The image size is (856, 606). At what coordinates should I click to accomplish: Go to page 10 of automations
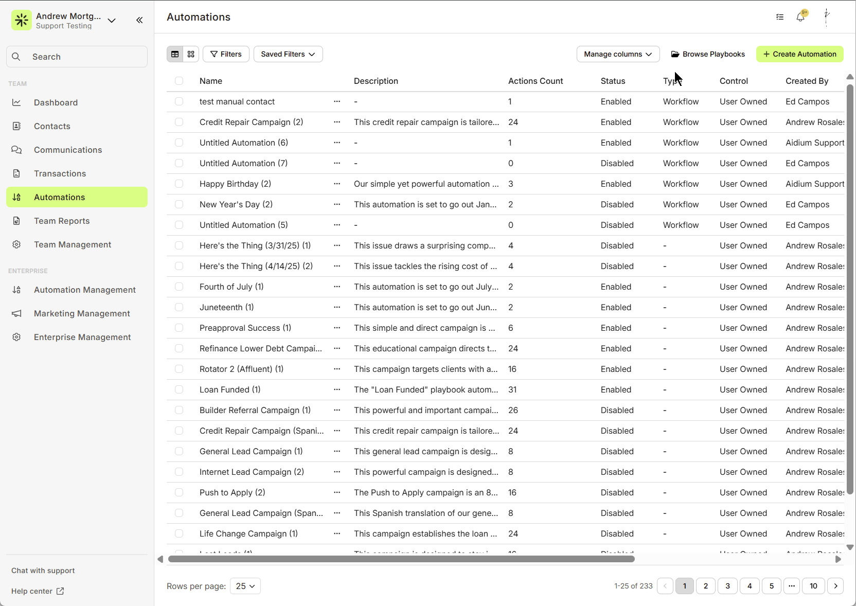(x=813, y=586)
